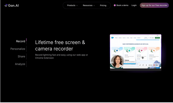Click the restart recording arrow icon

[143, 65]
